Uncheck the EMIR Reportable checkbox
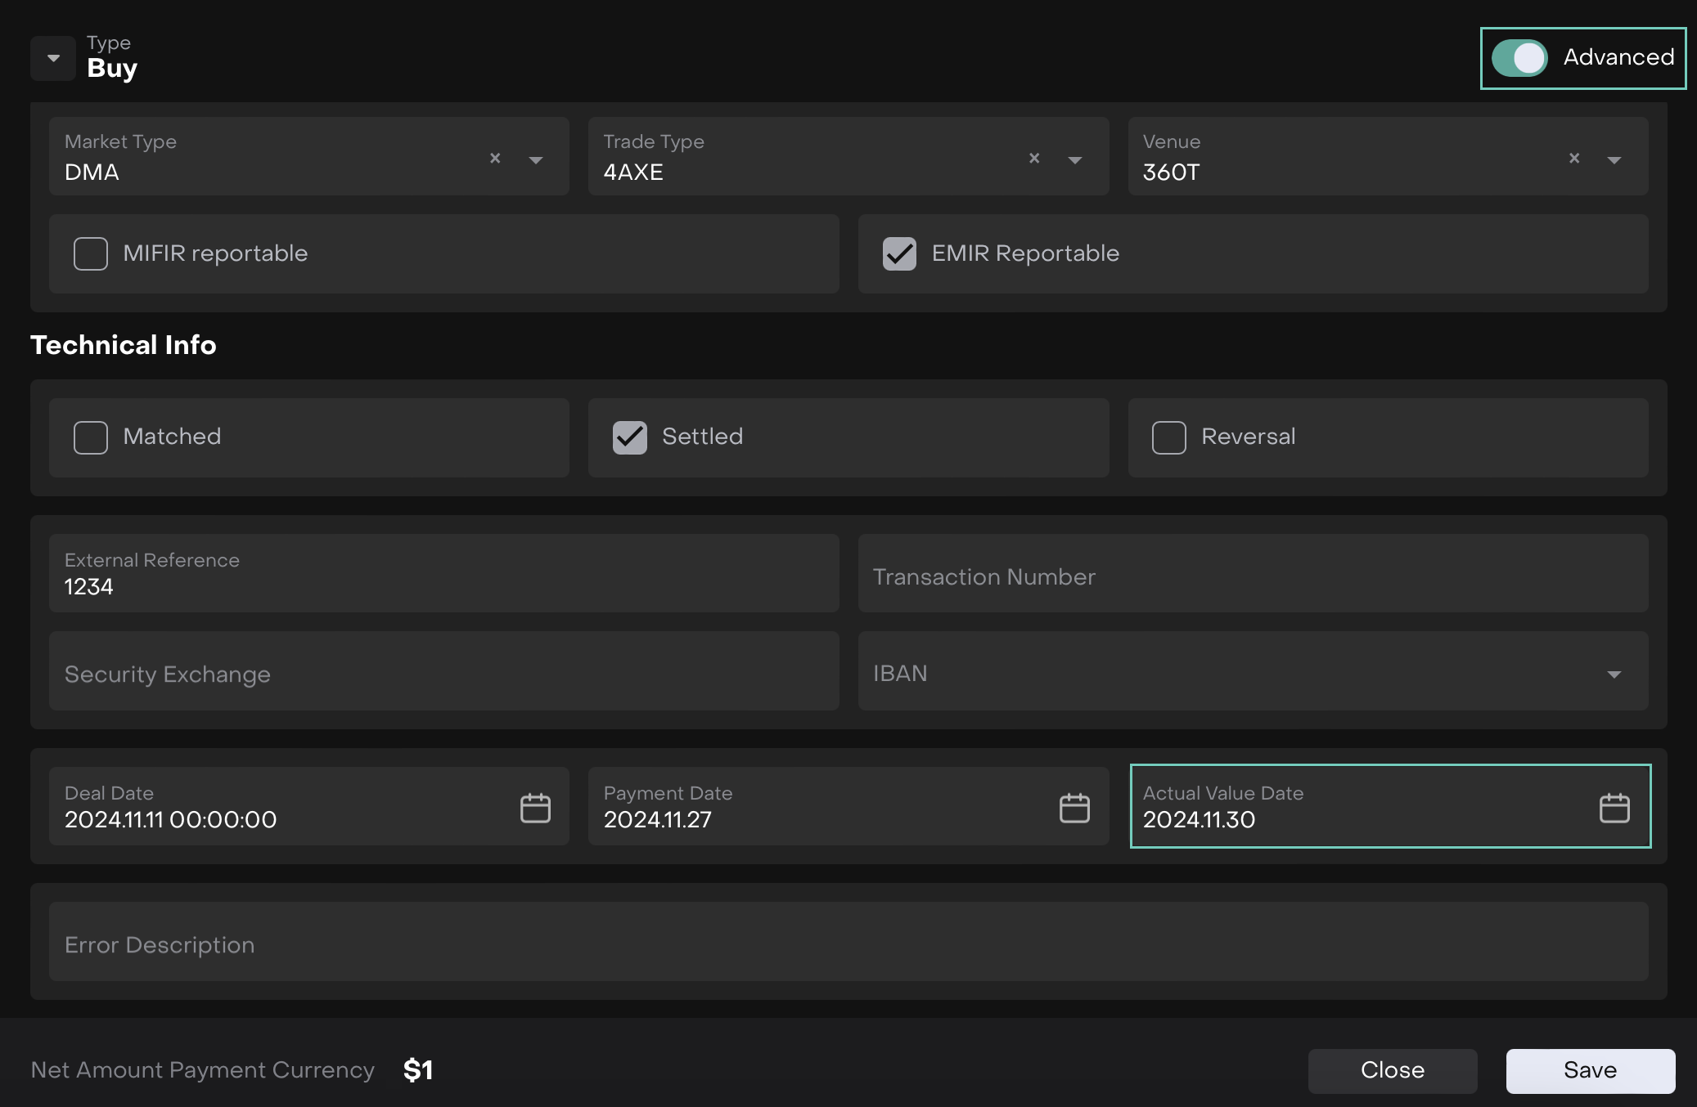Image resolution: width=1697 pixels, height=1107 pixels. coord(899,253)
